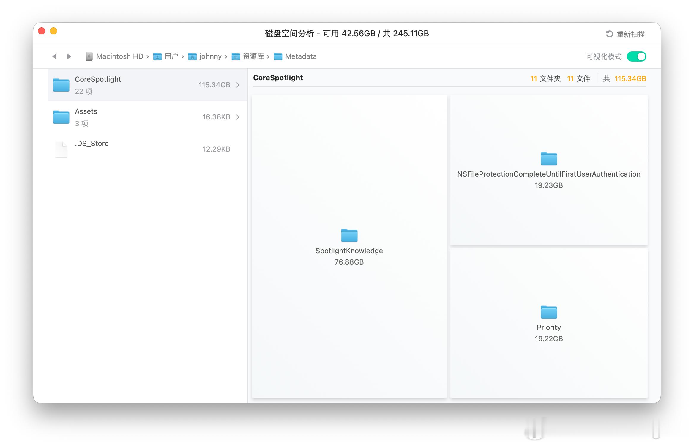This screenshot has width=694, height=447.
Task: Click the 12.29KB size of .DS_Store
Action: pyautogui.click(x=216, y=149)
